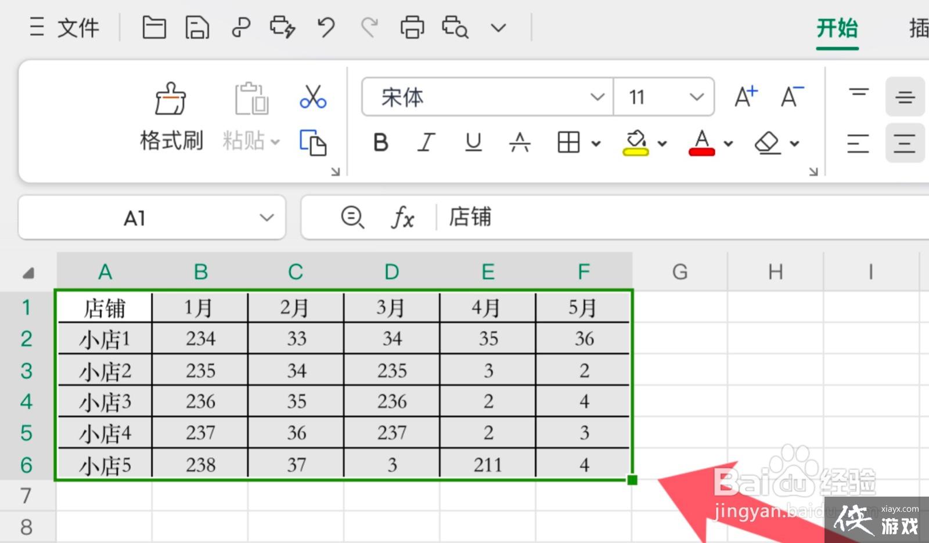Set left horizontal alignment

pos(858,143)
